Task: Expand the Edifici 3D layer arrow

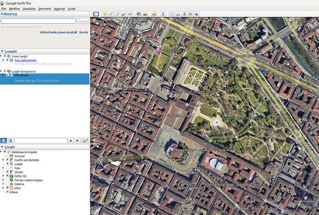Action: click(3, 176)
